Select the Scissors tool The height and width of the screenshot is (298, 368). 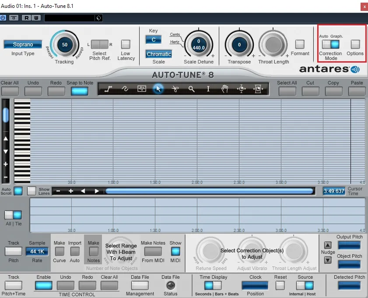click(175, 89)
